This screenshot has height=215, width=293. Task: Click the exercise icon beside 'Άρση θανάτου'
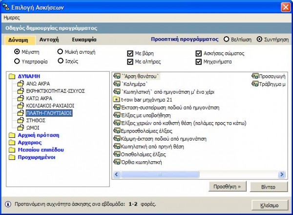click(117, 76)
